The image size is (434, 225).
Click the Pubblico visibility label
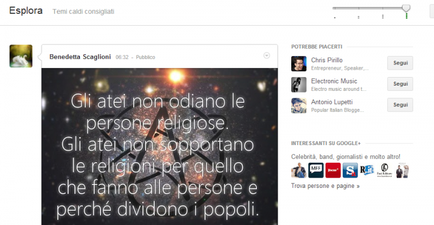(145, 57)
